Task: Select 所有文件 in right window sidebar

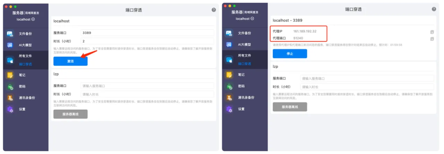Action: coord(245,55)
